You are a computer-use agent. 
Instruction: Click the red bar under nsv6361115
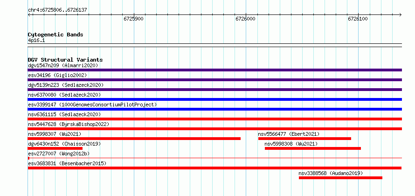coord(214,119)
